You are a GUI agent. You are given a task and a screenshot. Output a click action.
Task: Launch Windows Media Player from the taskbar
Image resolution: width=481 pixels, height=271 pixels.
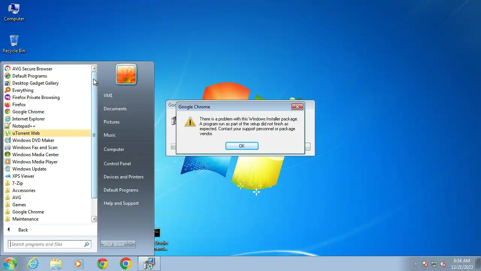coord(79,263)
